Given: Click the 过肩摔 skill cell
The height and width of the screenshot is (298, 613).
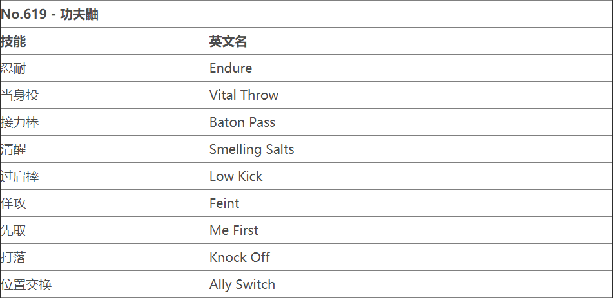Looking at the screenshot, I should click(x=20, y=176).
